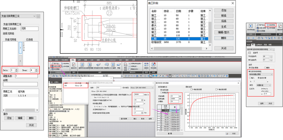Image resolution: width=283 pixels, height=140 pixels.
Task: Click 合力截面 ribbon icon
Action: (x=113, y=65)
